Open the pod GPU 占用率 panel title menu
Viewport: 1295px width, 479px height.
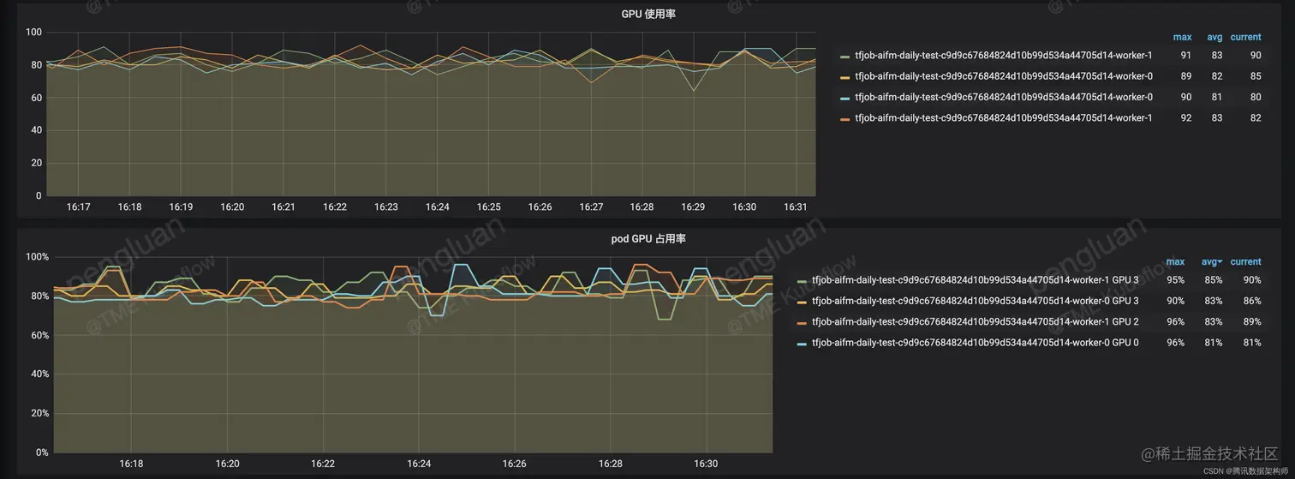coord(647,239)
